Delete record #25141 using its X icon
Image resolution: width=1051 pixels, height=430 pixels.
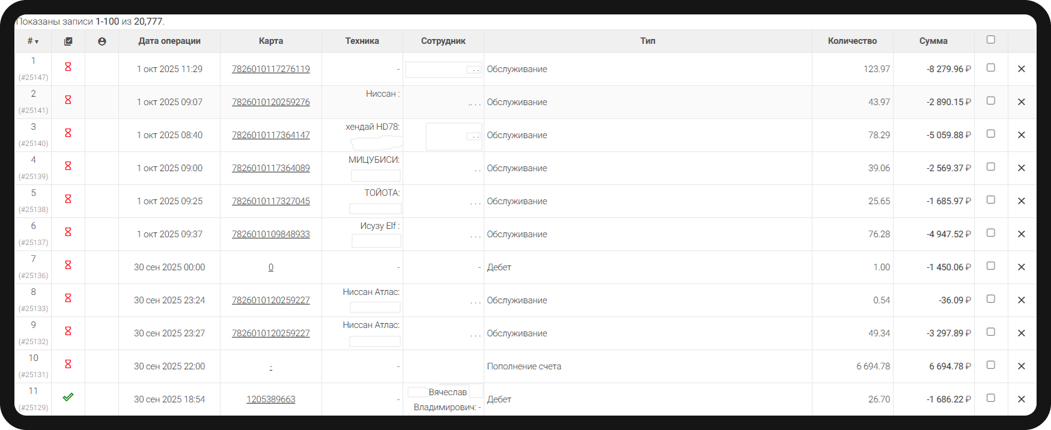1021,102
